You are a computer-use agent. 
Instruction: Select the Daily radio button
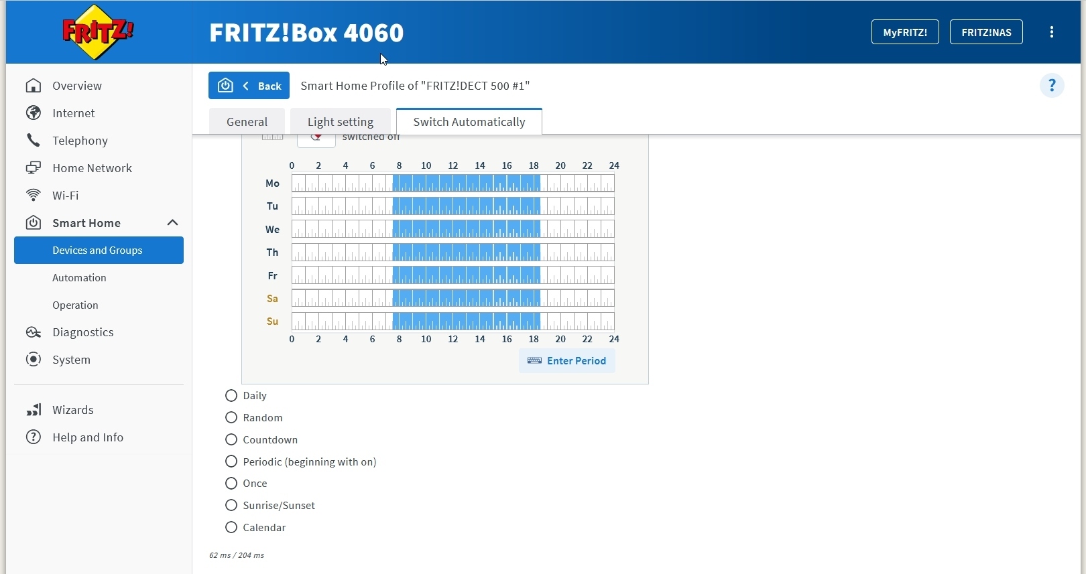(231, 396)
